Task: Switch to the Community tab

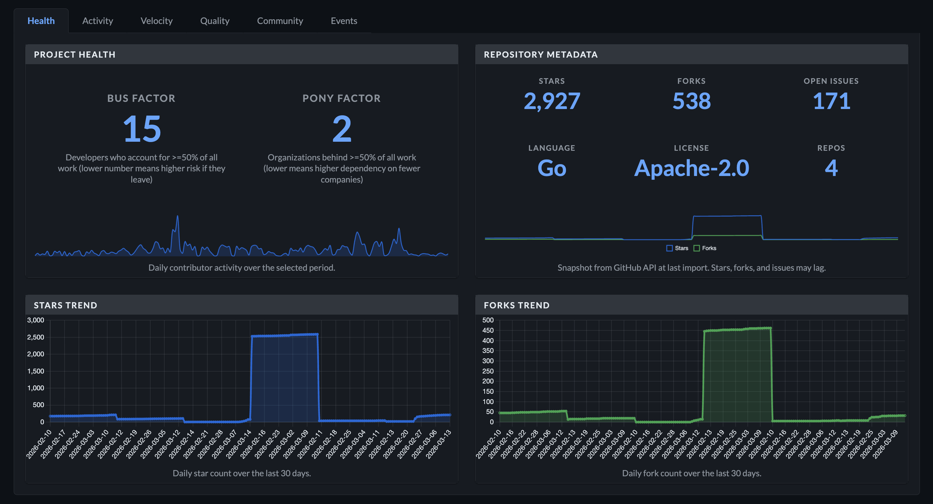Action: pos(280,21)
